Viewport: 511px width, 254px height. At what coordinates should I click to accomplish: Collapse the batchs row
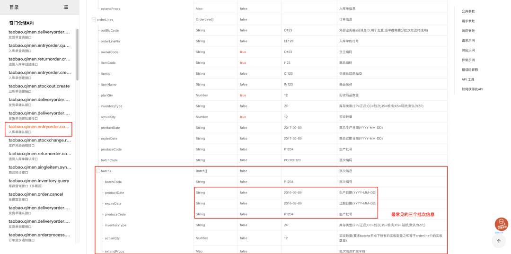tap(98, 171)
